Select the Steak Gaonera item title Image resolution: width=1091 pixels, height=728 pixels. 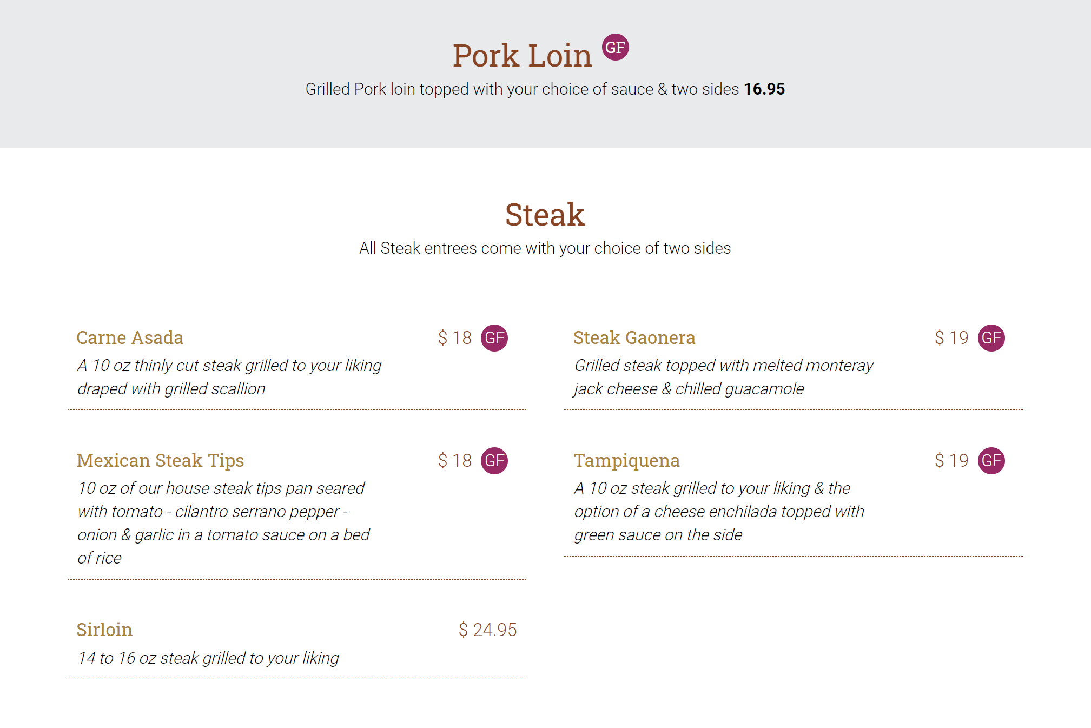point(634,338)
